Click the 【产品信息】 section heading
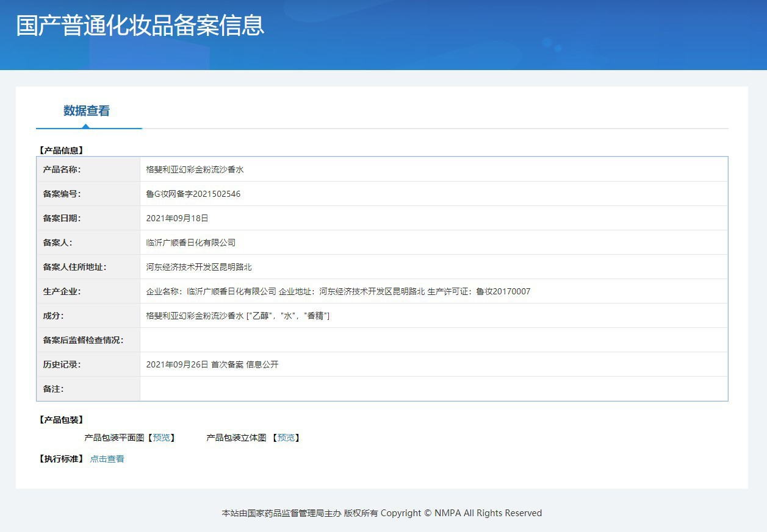767x532 pixels. pos(61,150)
